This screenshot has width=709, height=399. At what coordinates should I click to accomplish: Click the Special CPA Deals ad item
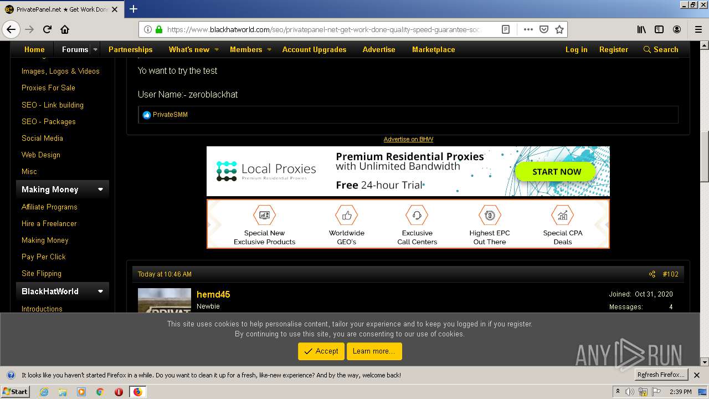point(563,224)
